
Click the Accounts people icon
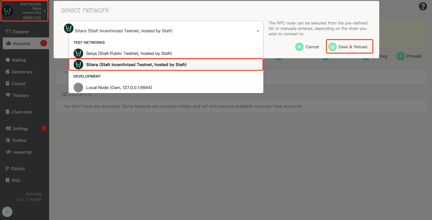pyautogui.click(x=8, y=43)
